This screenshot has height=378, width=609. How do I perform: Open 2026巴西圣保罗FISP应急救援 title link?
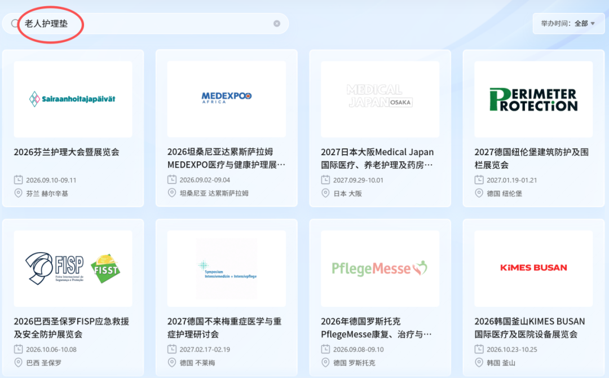(x=72, y=327)
